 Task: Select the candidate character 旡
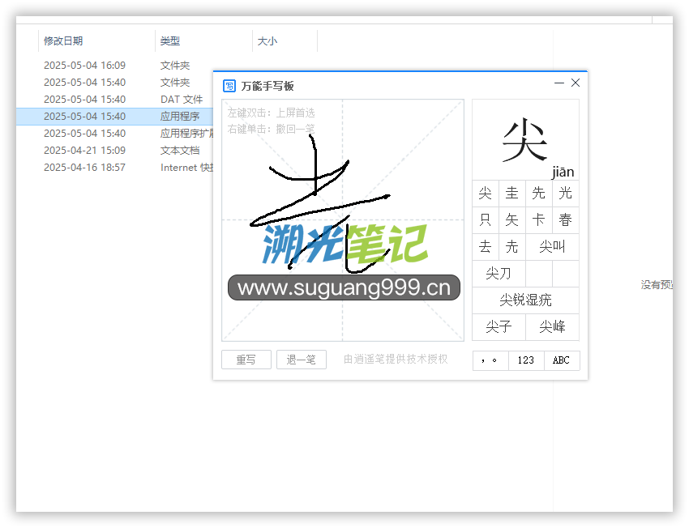[x=512, y=247]
